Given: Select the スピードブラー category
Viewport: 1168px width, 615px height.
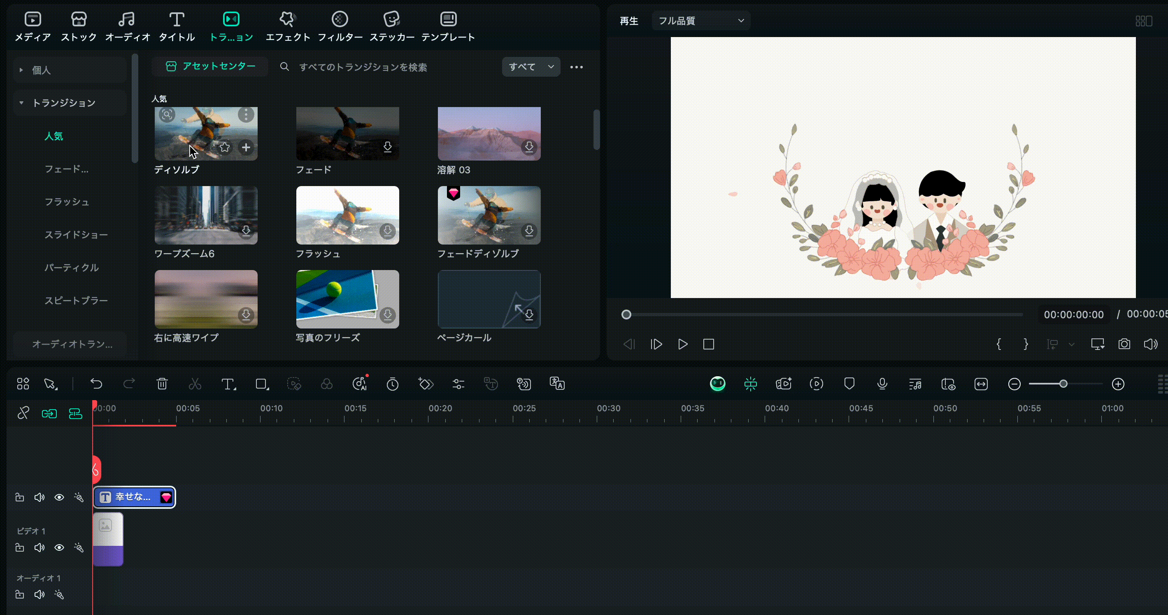Looking at the screenshot, I should [76, 300].
